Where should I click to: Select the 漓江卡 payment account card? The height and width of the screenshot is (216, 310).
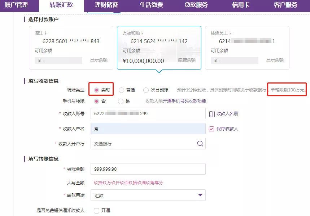point(71,48)
